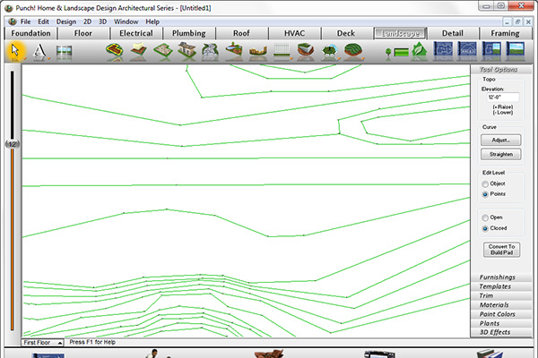Click the Straighten curve button
The height and width of the screenshot is (358, 538).
[501, 154]
